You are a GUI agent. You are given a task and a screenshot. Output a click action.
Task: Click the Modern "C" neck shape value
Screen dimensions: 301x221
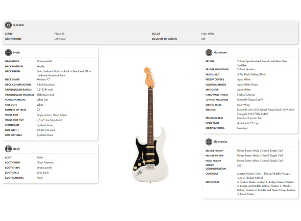pos(43,79)
